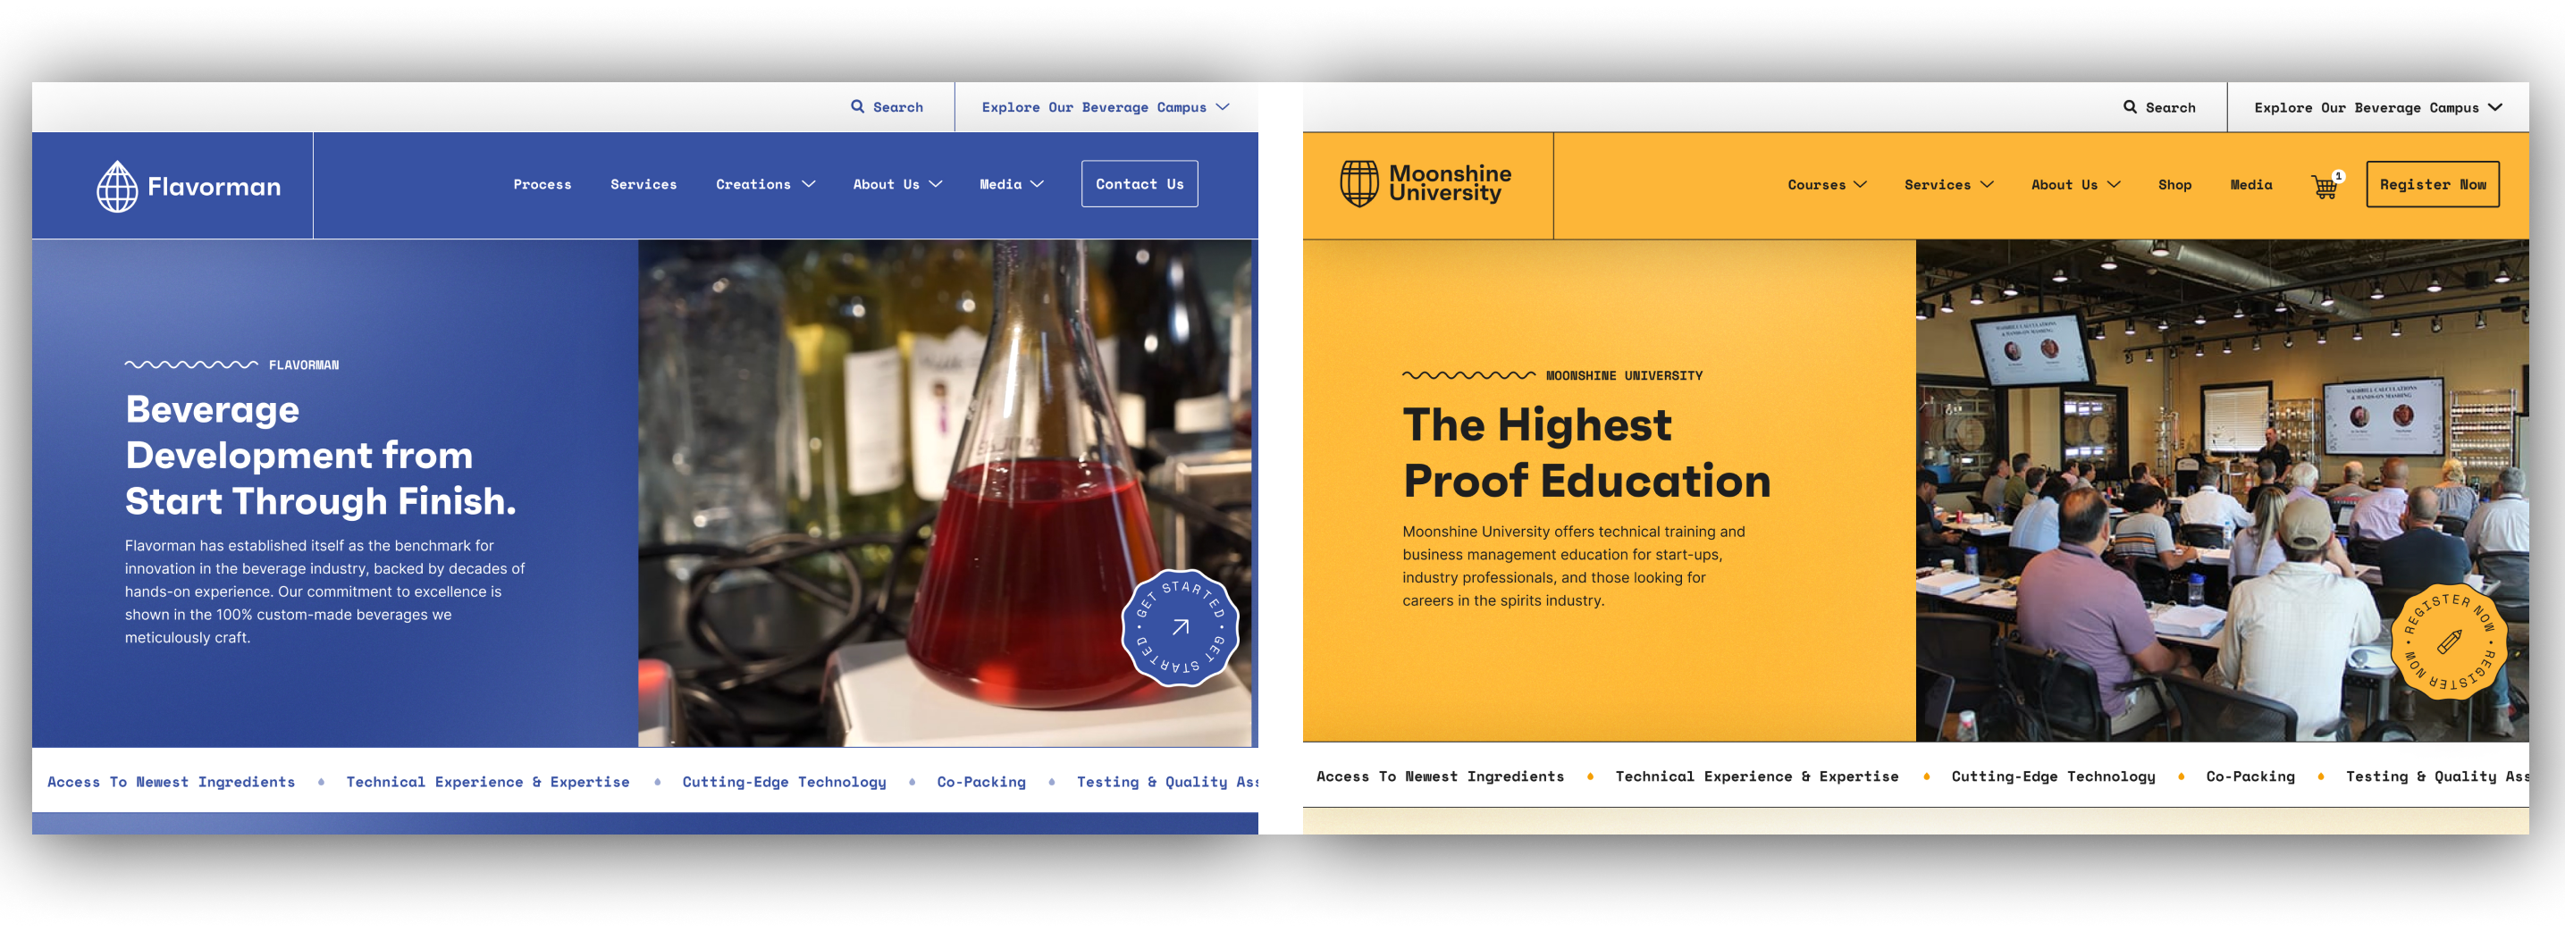2565x931 pixels.
Task: Open Services dropdown on Moonshine University site
Action: 1948,185
